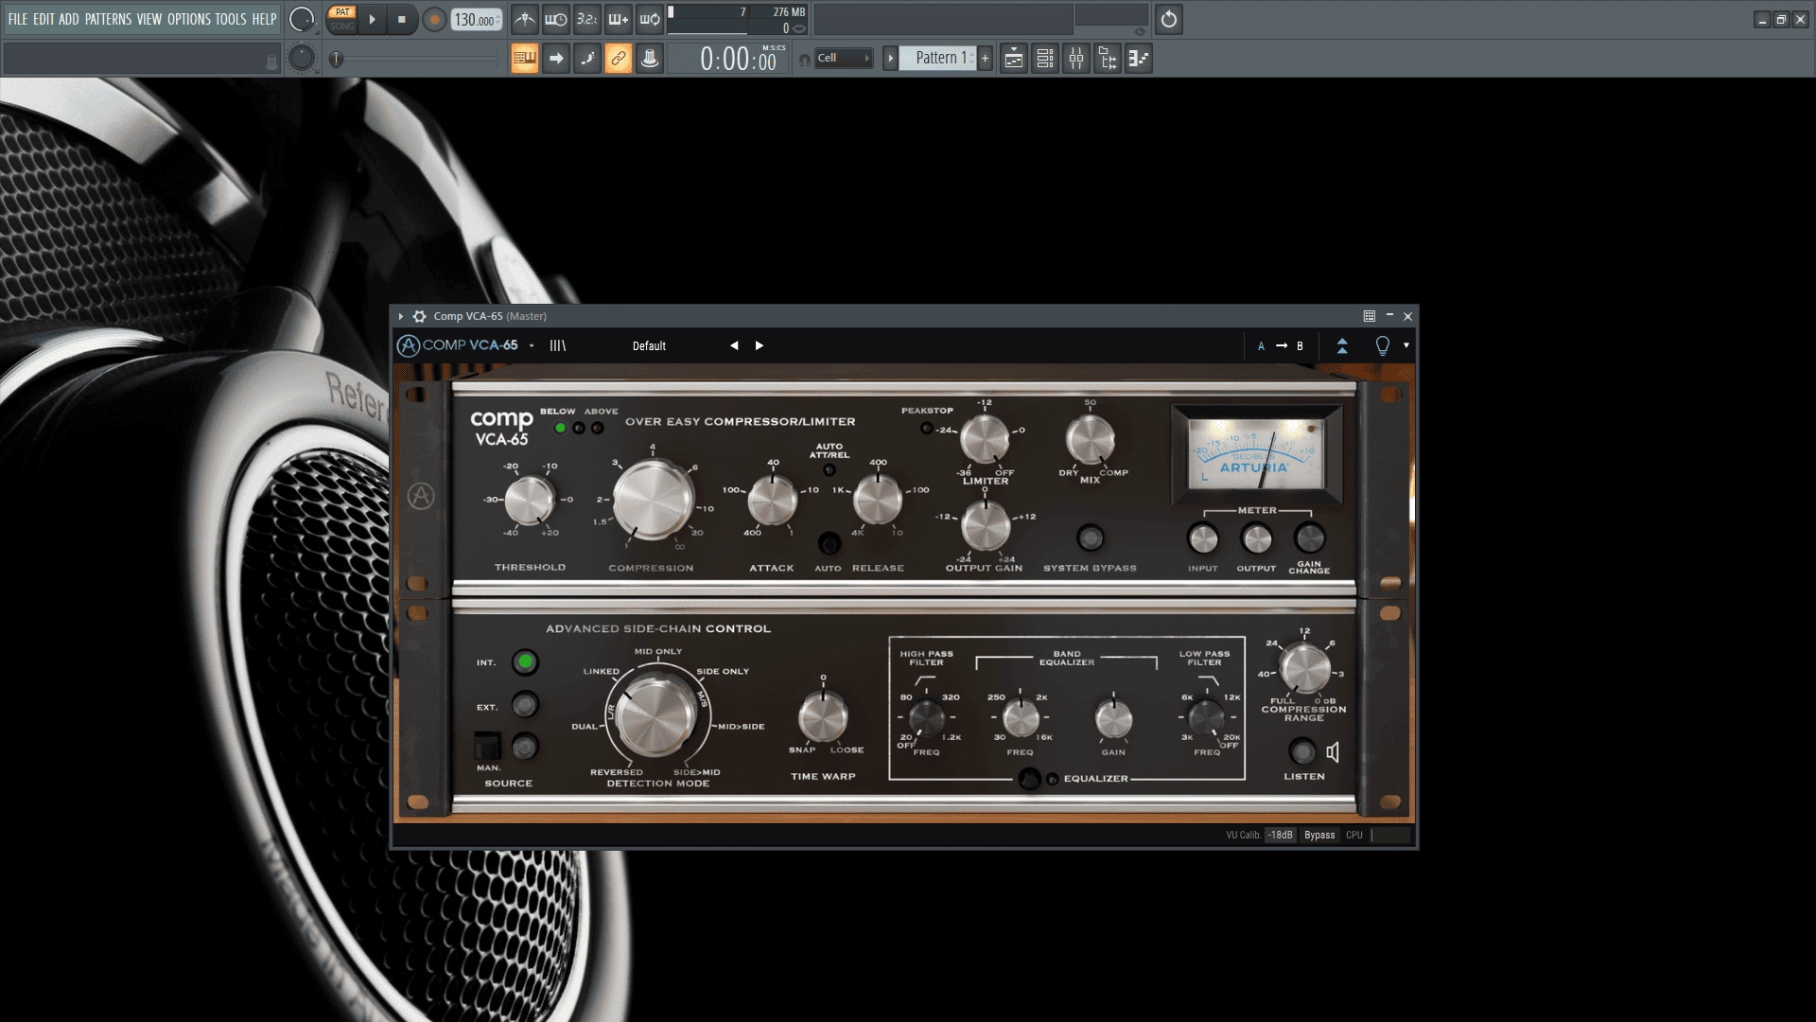Viewport: 1816px width, 1022px height.
Task: Toggle the SYSTEM BYPASS button
Action: (x=1090, y=537)
